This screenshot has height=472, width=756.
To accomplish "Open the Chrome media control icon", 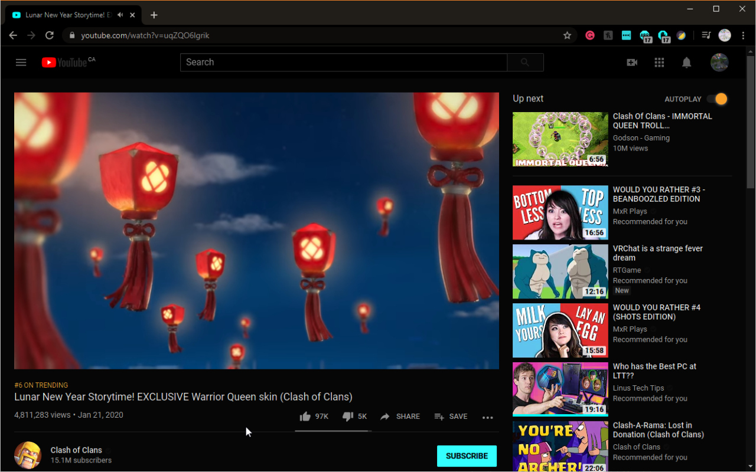I will point(706,35).
